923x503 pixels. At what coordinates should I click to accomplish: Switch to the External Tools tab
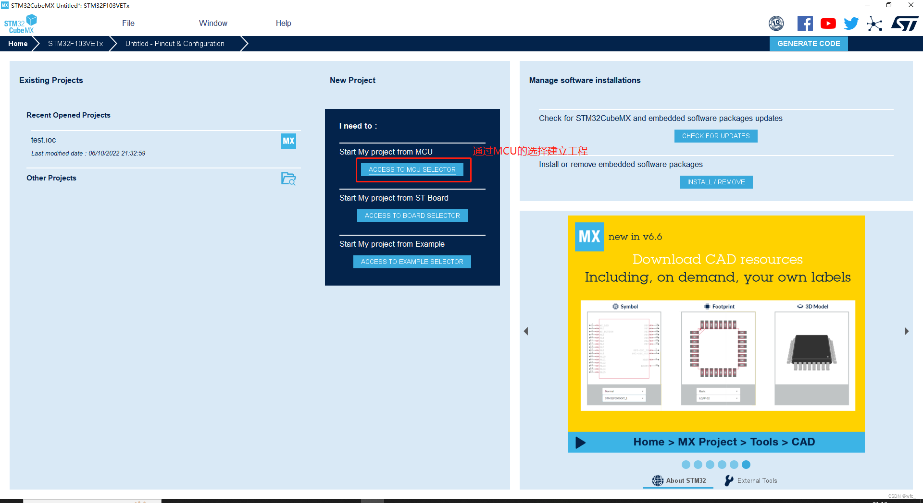click(x=751, y=480)
